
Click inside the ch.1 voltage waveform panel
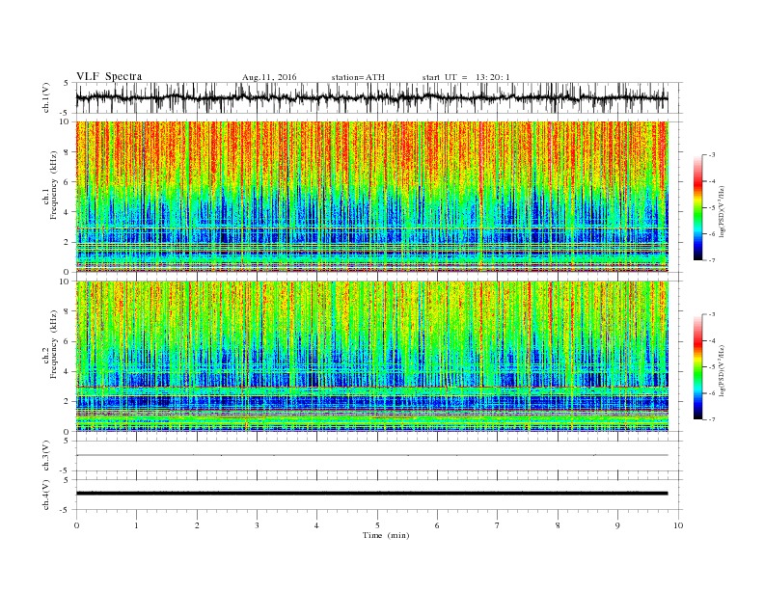pos(378,97)
